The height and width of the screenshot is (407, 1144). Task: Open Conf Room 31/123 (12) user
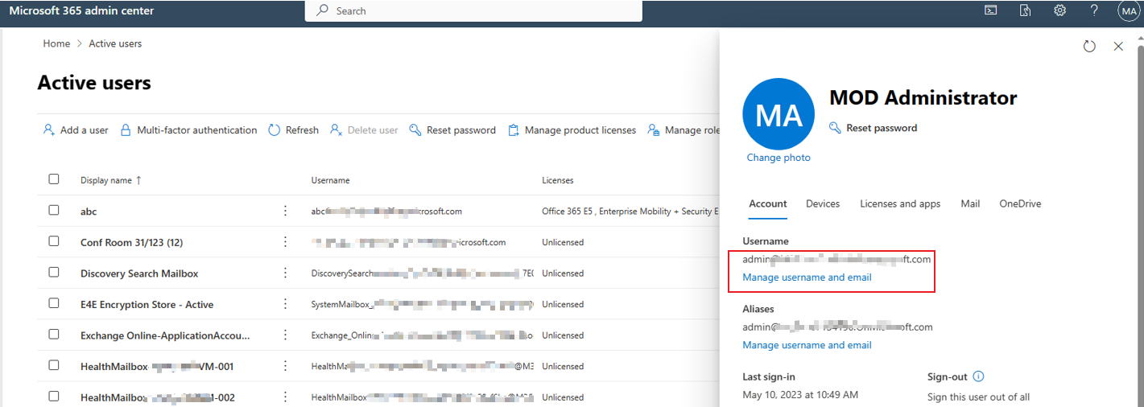click(x=132, y=243)
